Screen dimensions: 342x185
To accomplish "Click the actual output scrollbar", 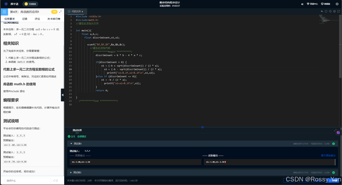I will click(335, 162).
